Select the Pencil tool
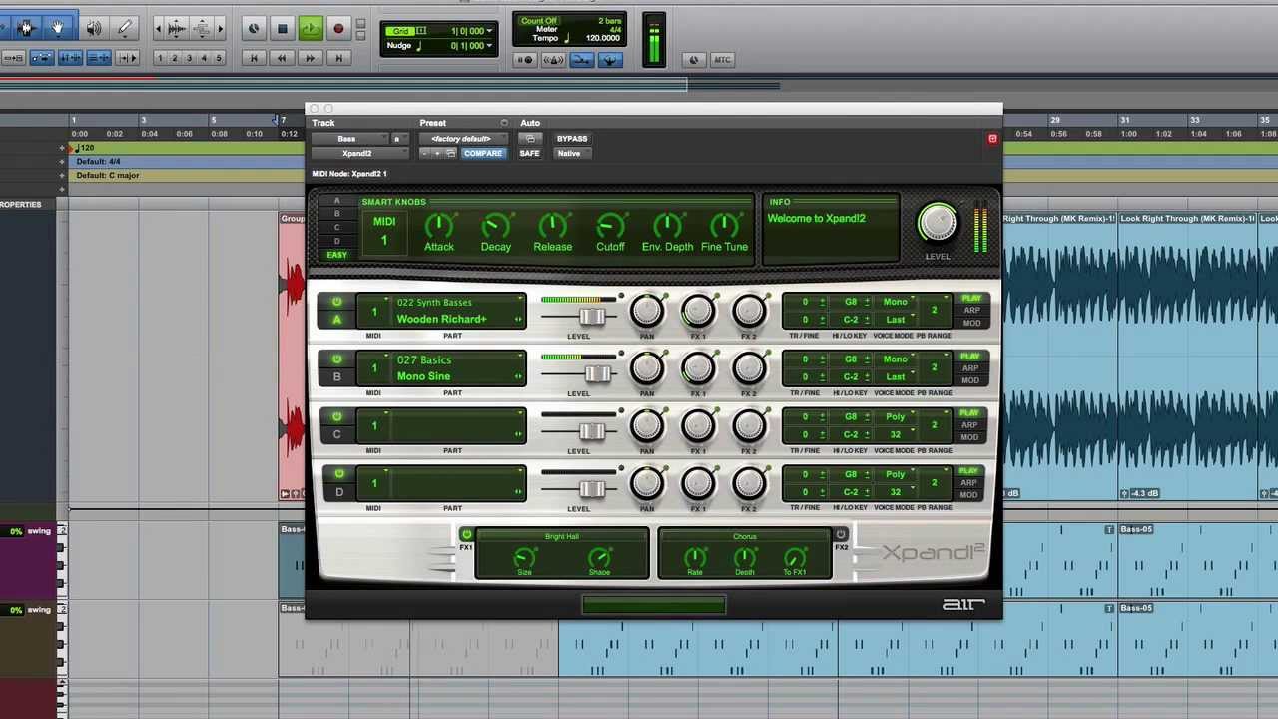Screen dimensions: 1278x719 [x=125, y=29]
